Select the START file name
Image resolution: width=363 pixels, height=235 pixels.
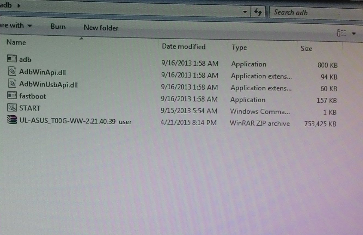click(30, 108)
